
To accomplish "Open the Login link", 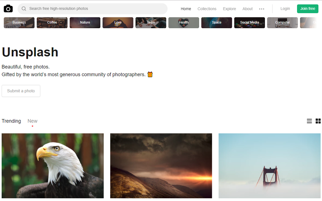I will click(285, 9).
